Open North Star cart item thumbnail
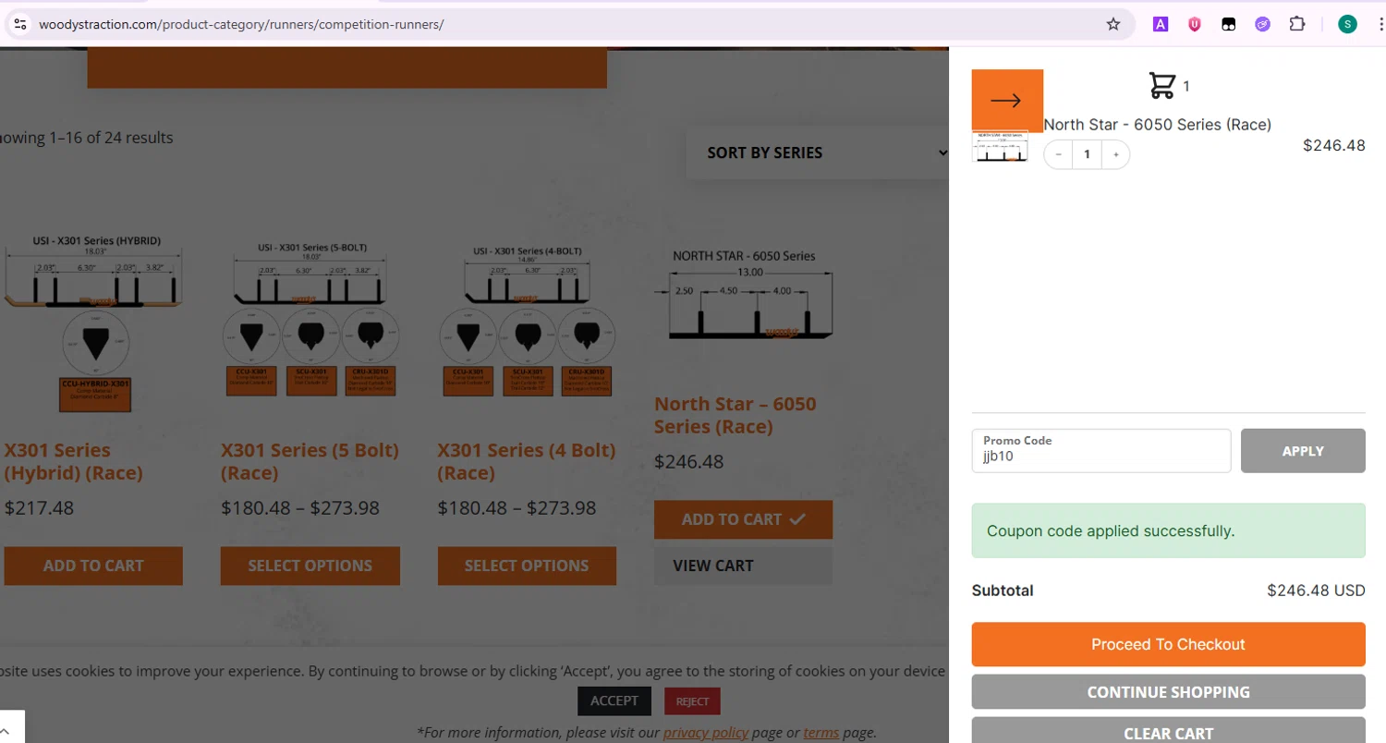 pos(1001,148)
